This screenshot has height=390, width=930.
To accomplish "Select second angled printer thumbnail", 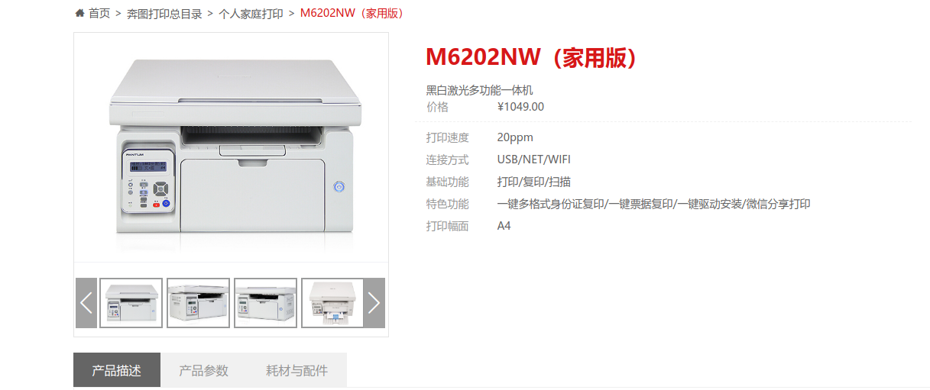I will pyautogui.click(x=199, y=303).
